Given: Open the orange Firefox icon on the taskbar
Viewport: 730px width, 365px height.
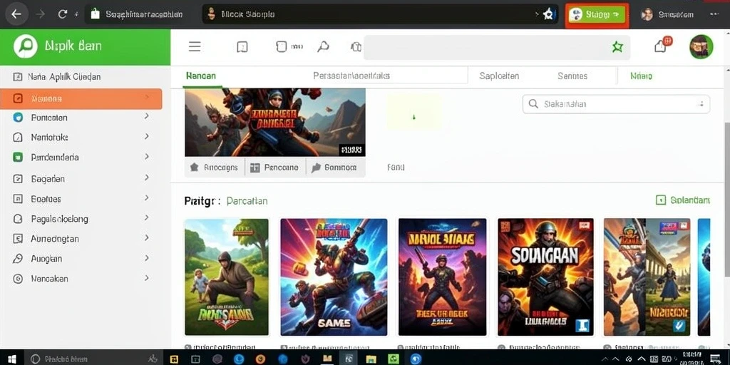Looking at the screenshot, I should [x=260, y=359].
